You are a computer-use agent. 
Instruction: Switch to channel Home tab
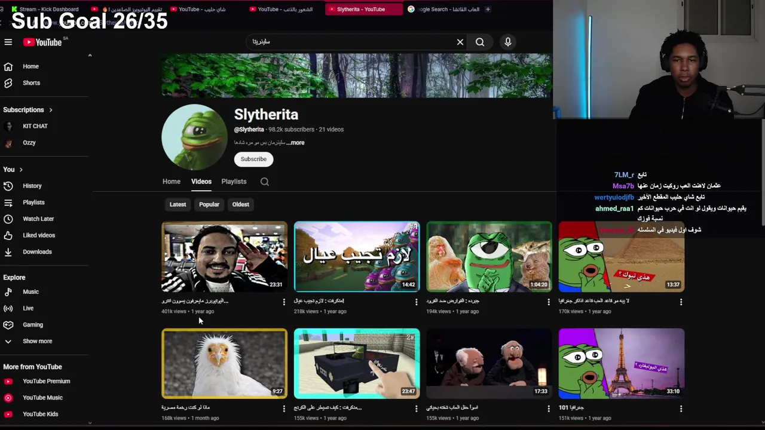[171, 182]
